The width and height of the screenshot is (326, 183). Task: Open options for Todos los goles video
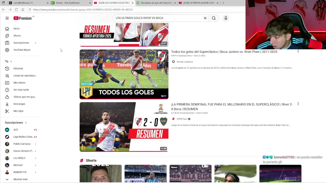coord(298,51)
